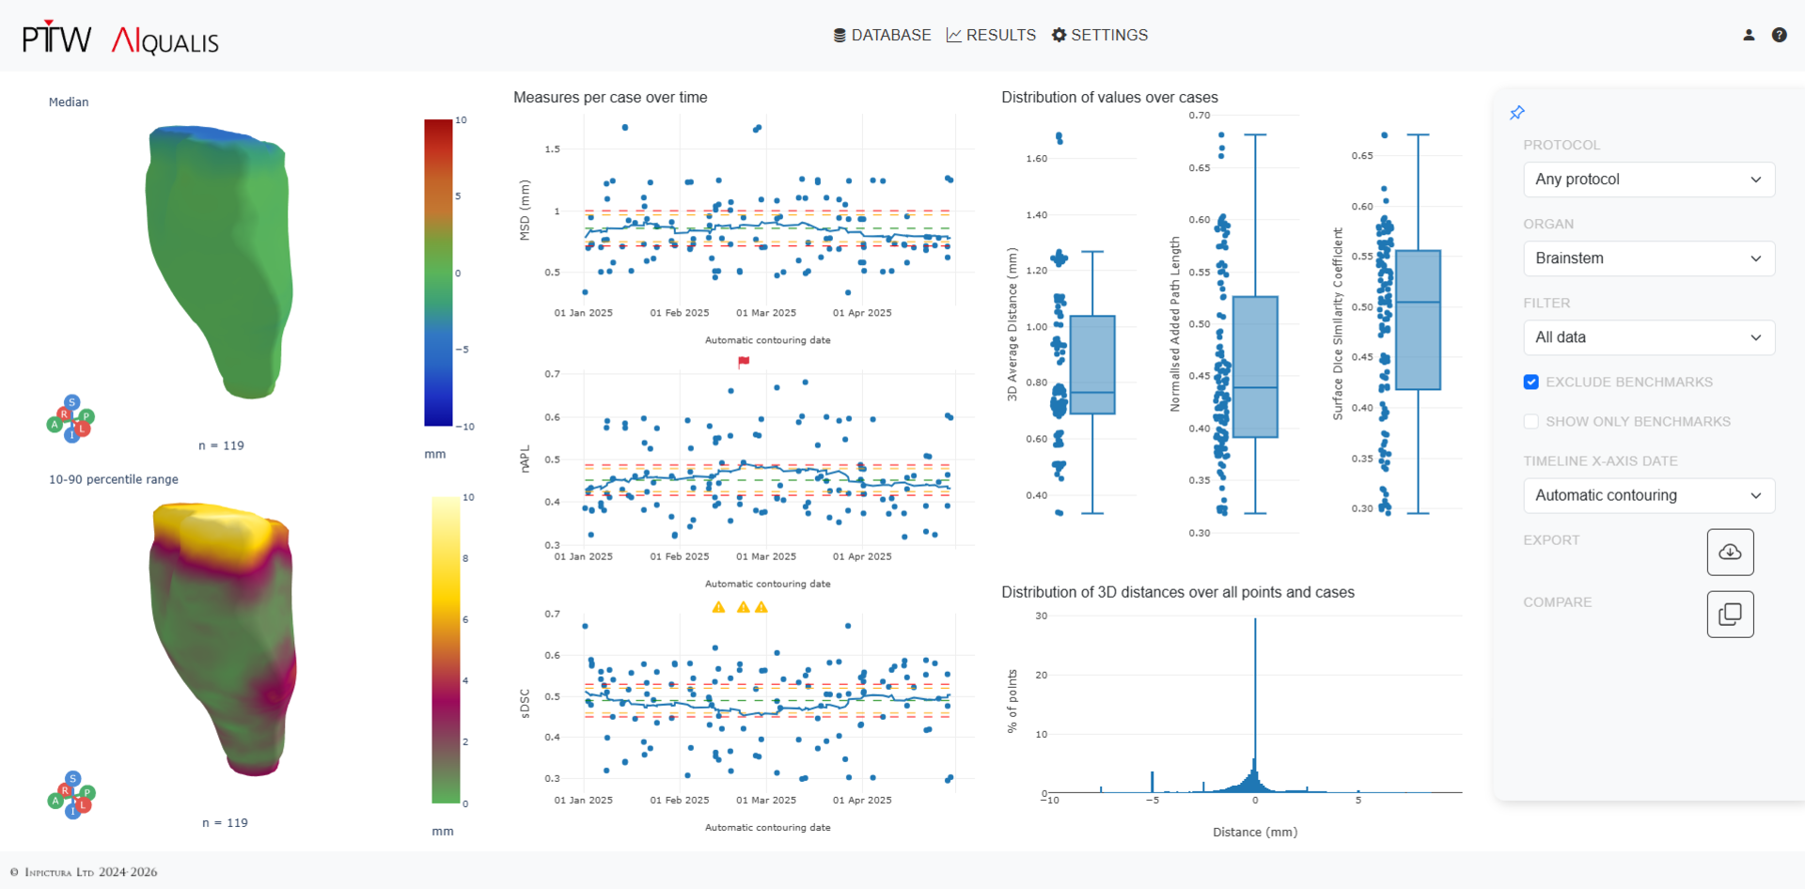Click the orientation marker under Median model
Screen dimensions: 1805x889
pos(71,418)
